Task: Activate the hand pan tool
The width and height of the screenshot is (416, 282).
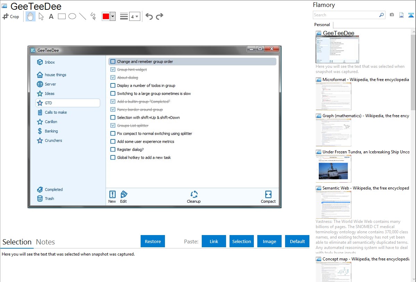Action: coord(31,16)
